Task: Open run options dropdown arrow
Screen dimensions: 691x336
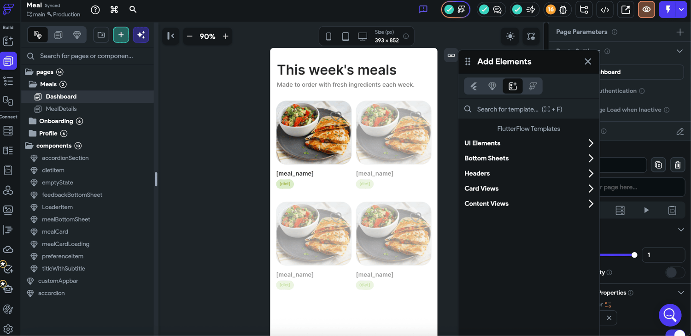Action: (x=681, y=10)
